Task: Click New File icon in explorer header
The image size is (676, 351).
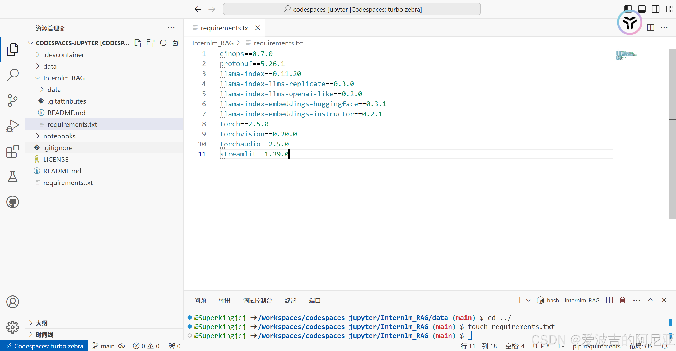Action: (138, 43)
